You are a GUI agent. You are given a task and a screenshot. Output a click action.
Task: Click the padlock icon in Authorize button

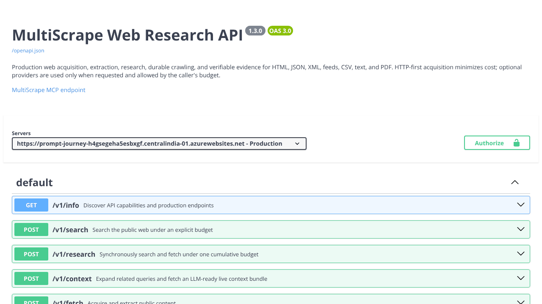tap(516, 143)
